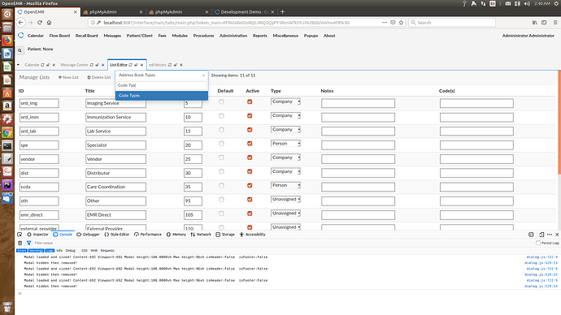The image size is (561, 315).
Task: Refresh the List Editor tab
Action: 131,65
